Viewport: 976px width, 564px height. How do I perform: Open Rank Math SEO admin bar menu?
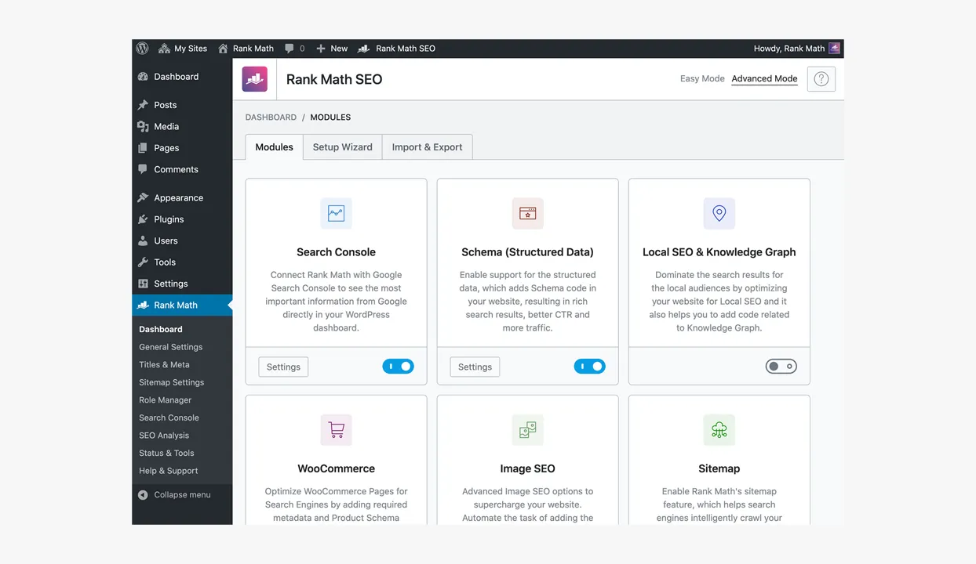[x=396, y=49]
